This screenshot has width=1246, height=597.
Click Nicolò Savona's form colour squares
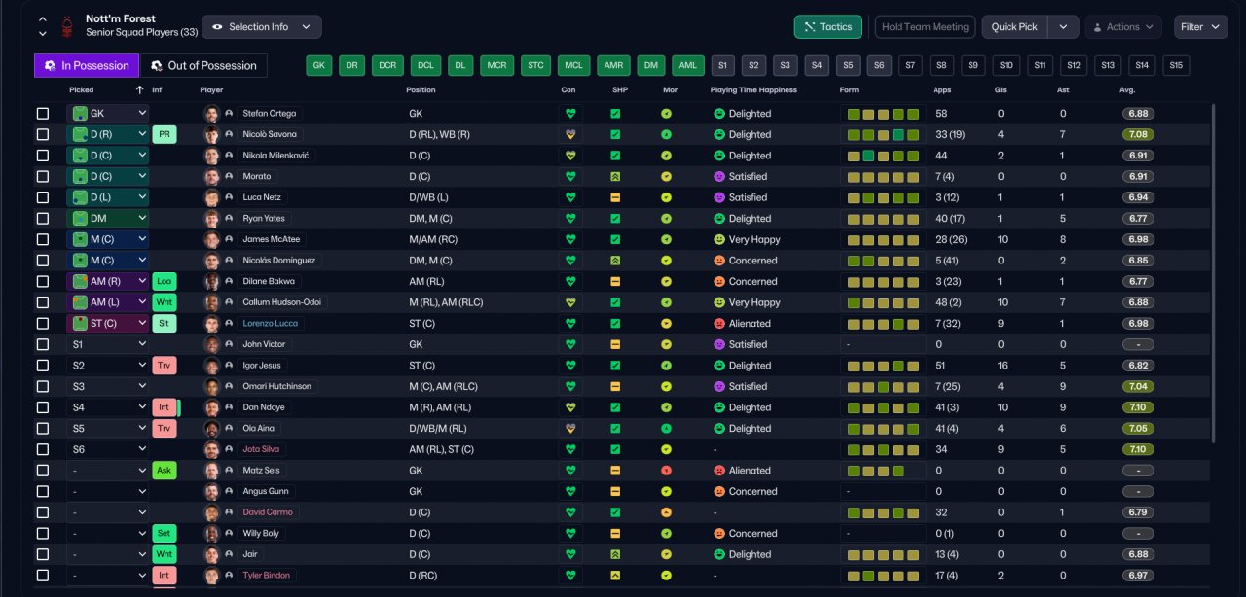pyautogui.click(x=883, y=135)
